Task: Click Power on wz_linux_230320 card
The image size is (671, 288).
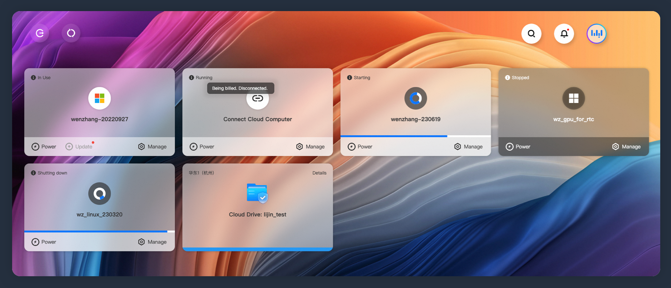Action: point(44,242)
